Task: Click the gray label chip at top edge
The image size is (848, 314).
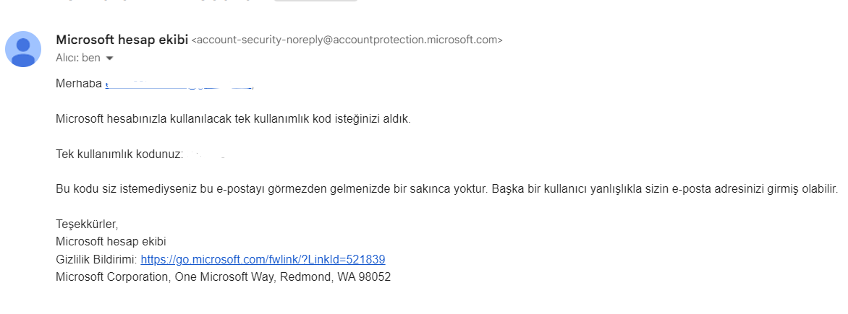Action: 315,1
